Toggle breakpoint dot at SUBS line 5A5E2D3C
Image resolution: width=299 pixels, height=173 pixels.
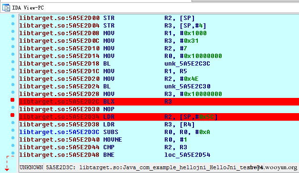click(13, 130)
